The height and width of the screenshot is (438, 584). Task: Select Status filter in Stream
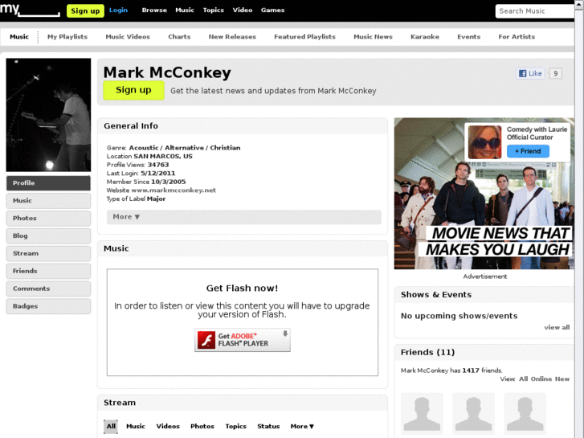(x=268, y=426)
